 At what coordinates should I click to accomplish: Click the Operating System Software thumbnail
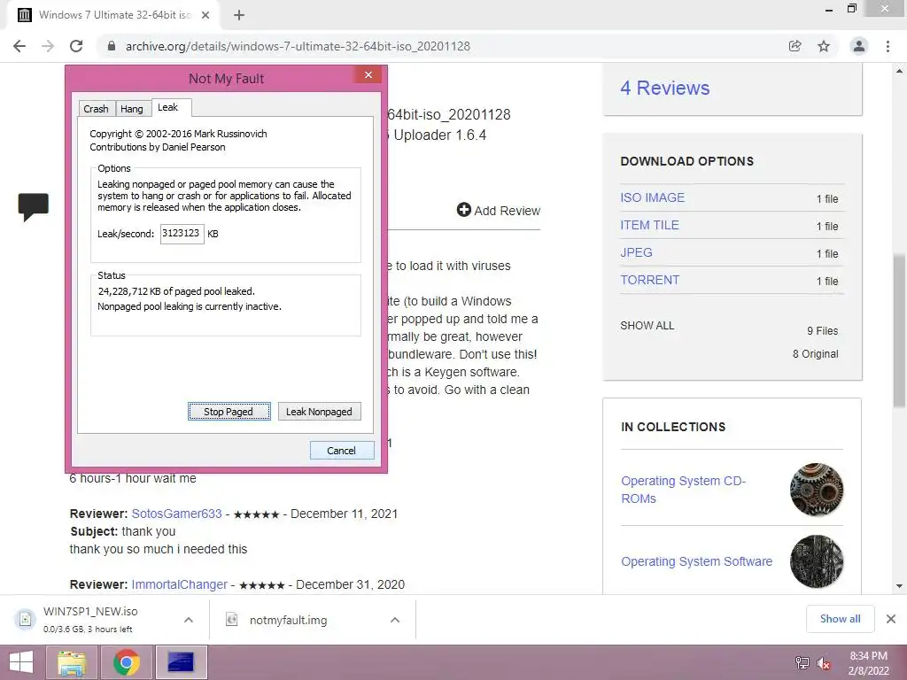(x=816, y=561)
